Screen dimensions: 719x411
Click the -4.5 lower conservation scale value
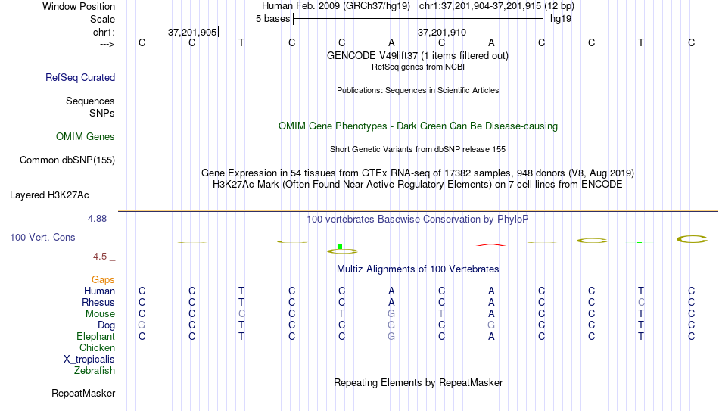pos(98,257)
